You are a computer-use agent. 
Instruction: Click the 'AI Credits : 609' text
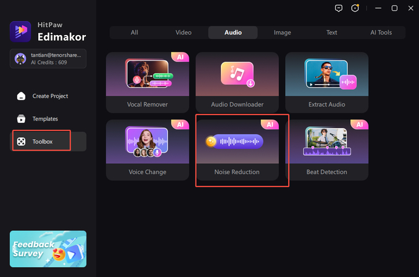(x=49, y=62)
